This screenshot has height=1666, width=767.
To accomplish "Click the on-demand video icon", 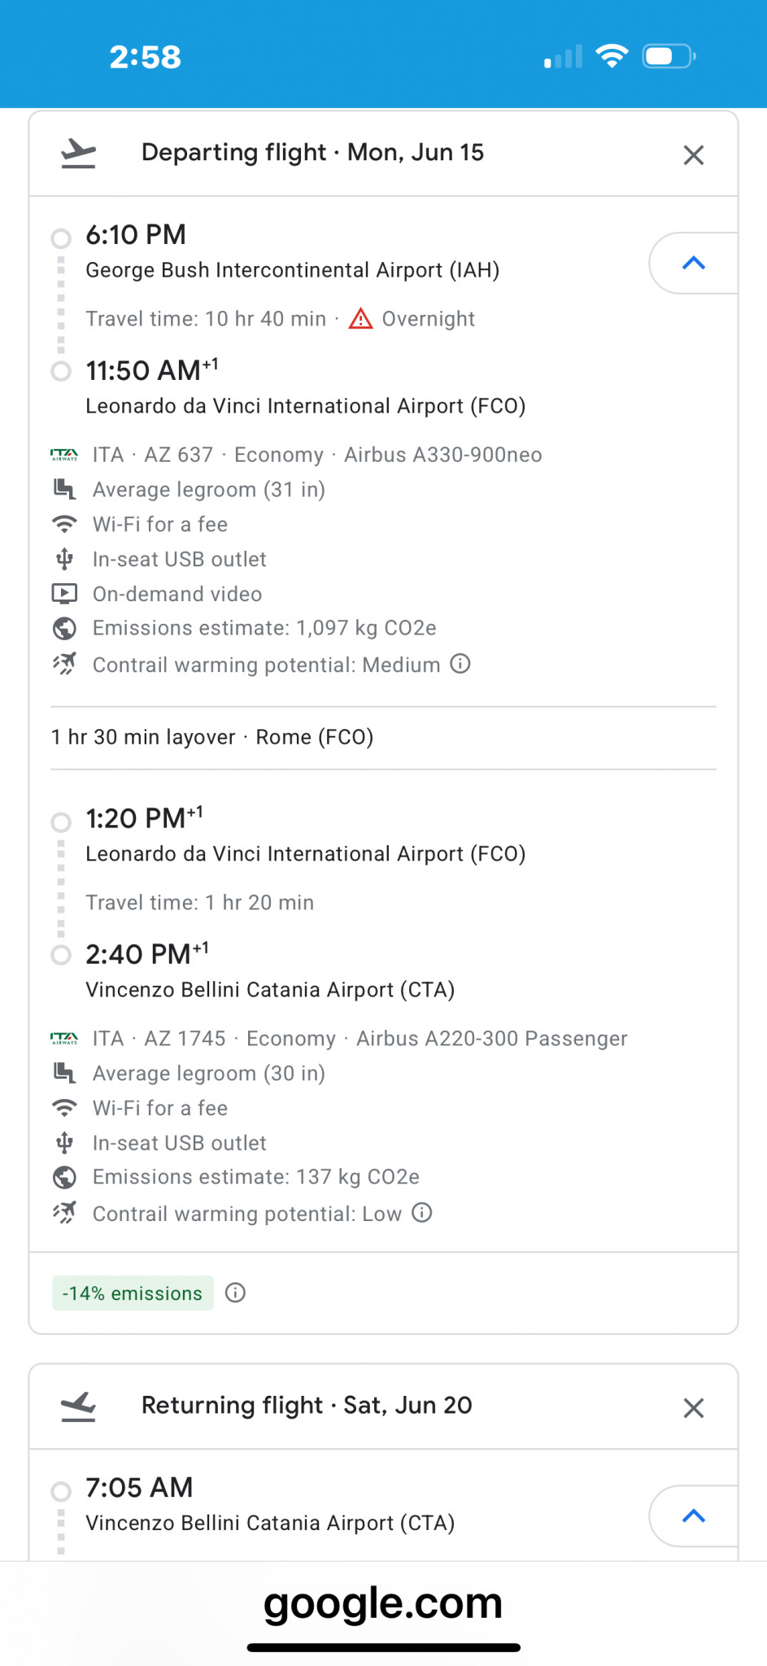I will (64, 594).
